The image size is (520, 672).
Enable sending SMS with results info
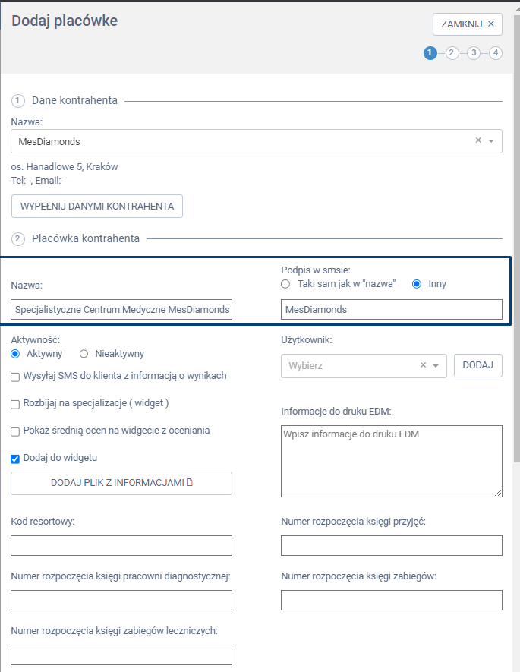click(15, 376)
